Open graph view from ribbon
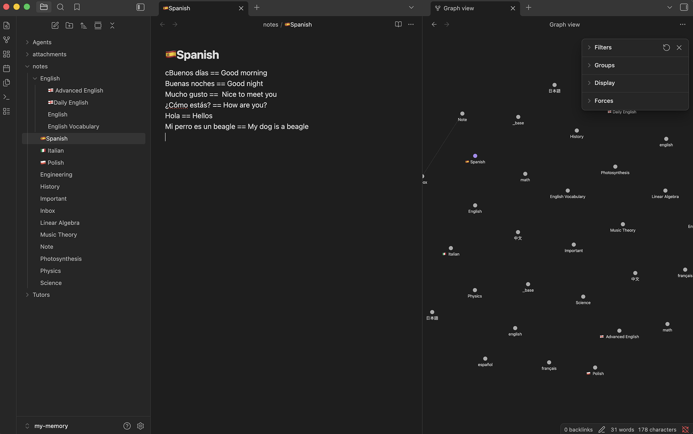 tap(7, 40)
